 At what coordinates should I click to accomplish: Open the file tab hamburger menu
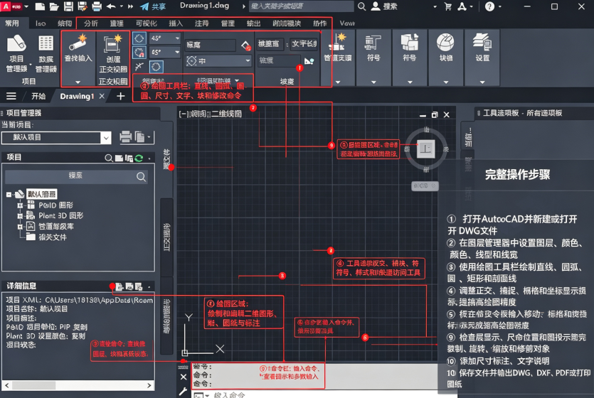[x=11, y=96]
